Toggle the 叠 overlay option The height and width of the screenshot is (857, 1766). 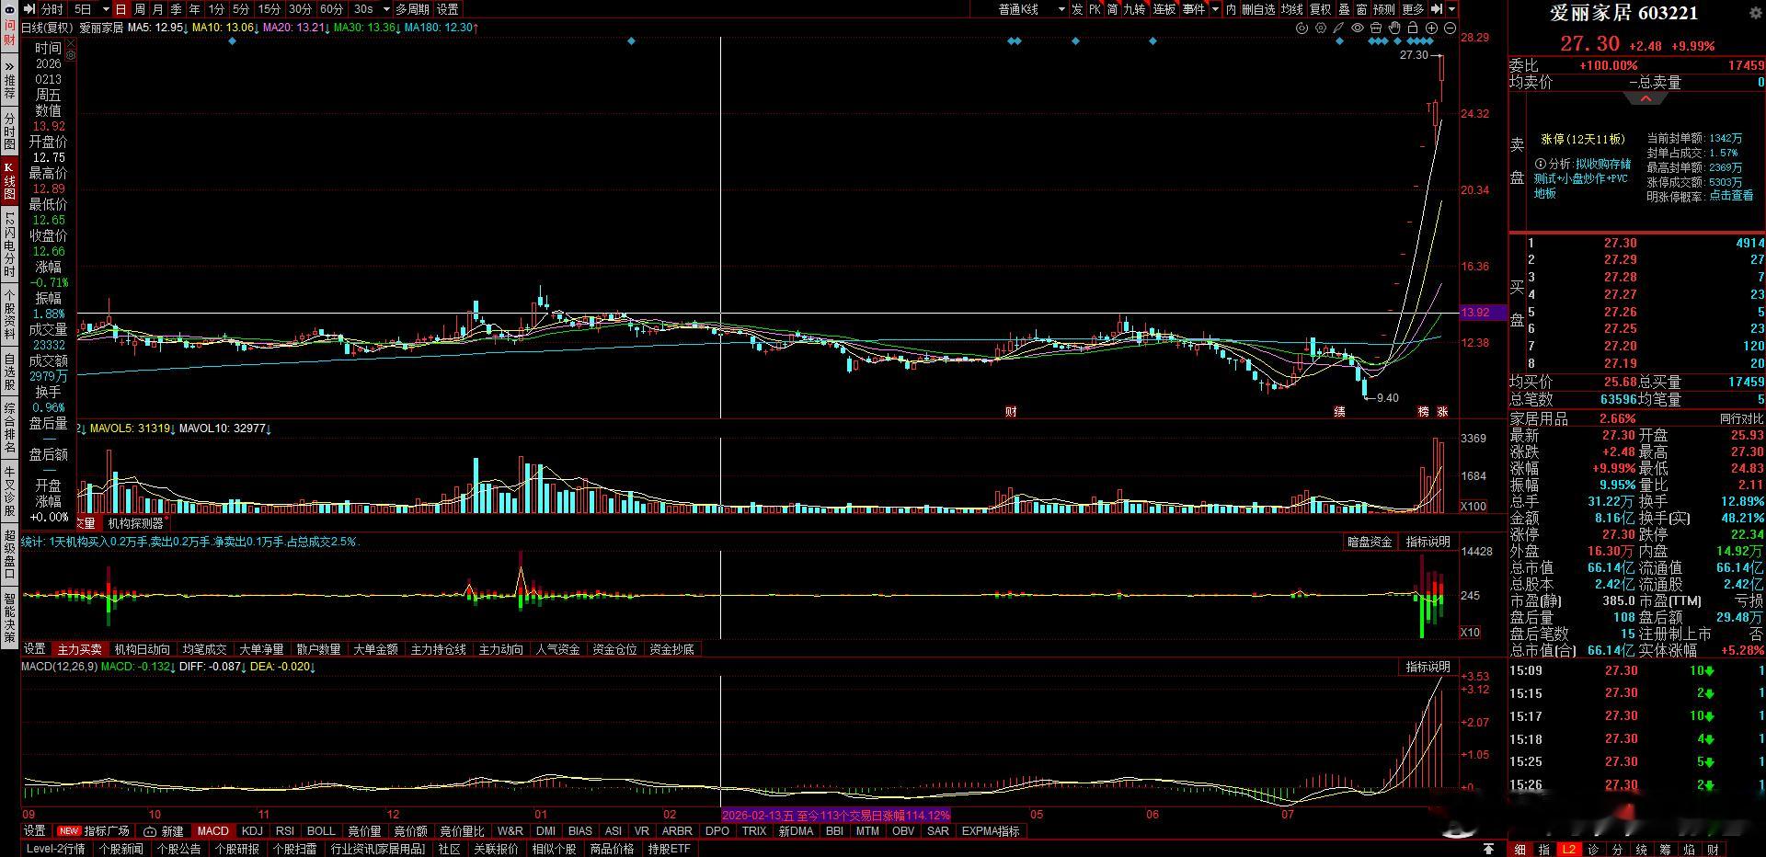(1344, 9)
